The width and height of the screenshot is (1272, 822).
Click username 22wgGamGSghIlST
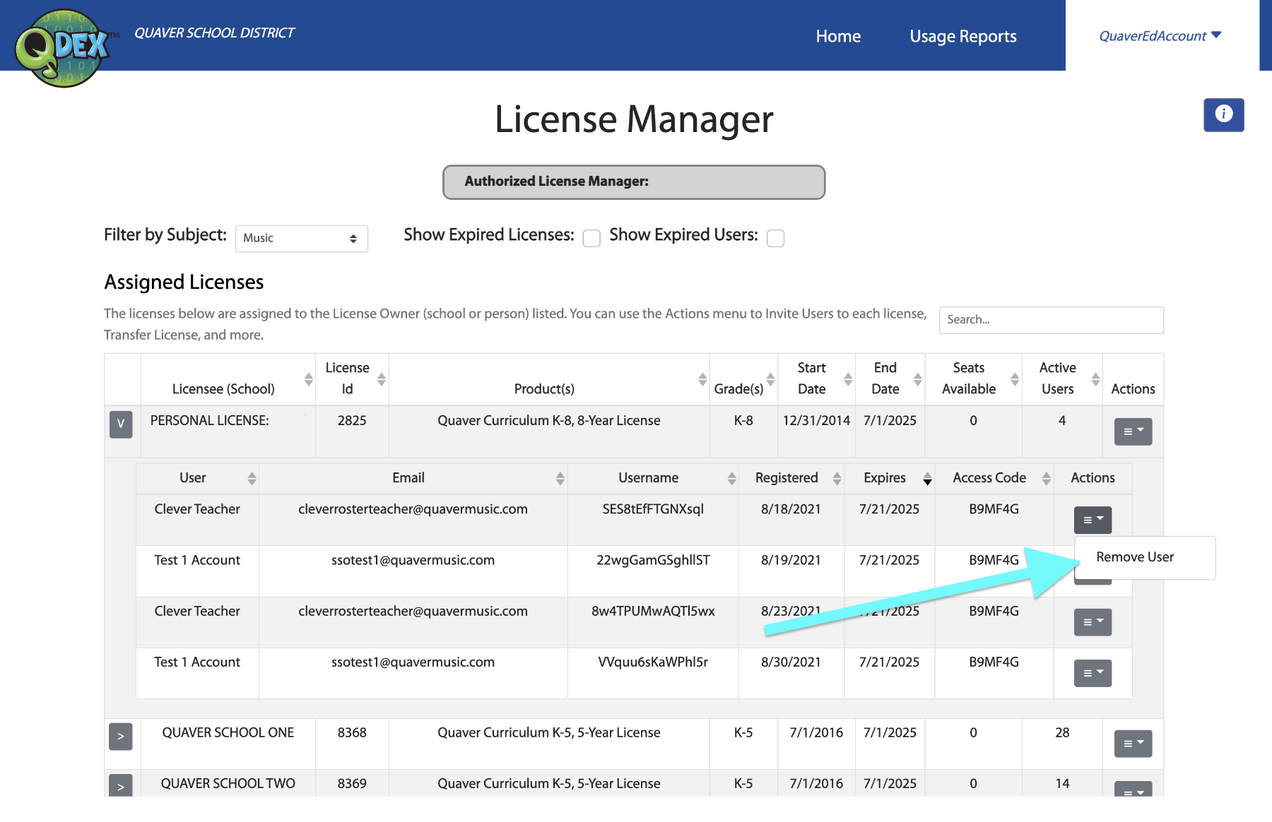tap(653, 560)
